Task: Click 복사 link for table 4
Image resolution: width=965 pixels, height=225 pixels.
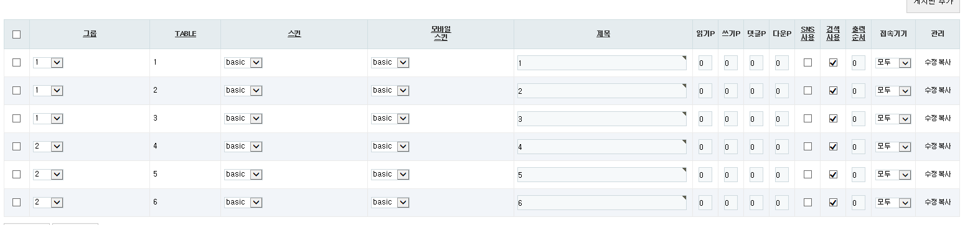Action: tap(944, 147)
